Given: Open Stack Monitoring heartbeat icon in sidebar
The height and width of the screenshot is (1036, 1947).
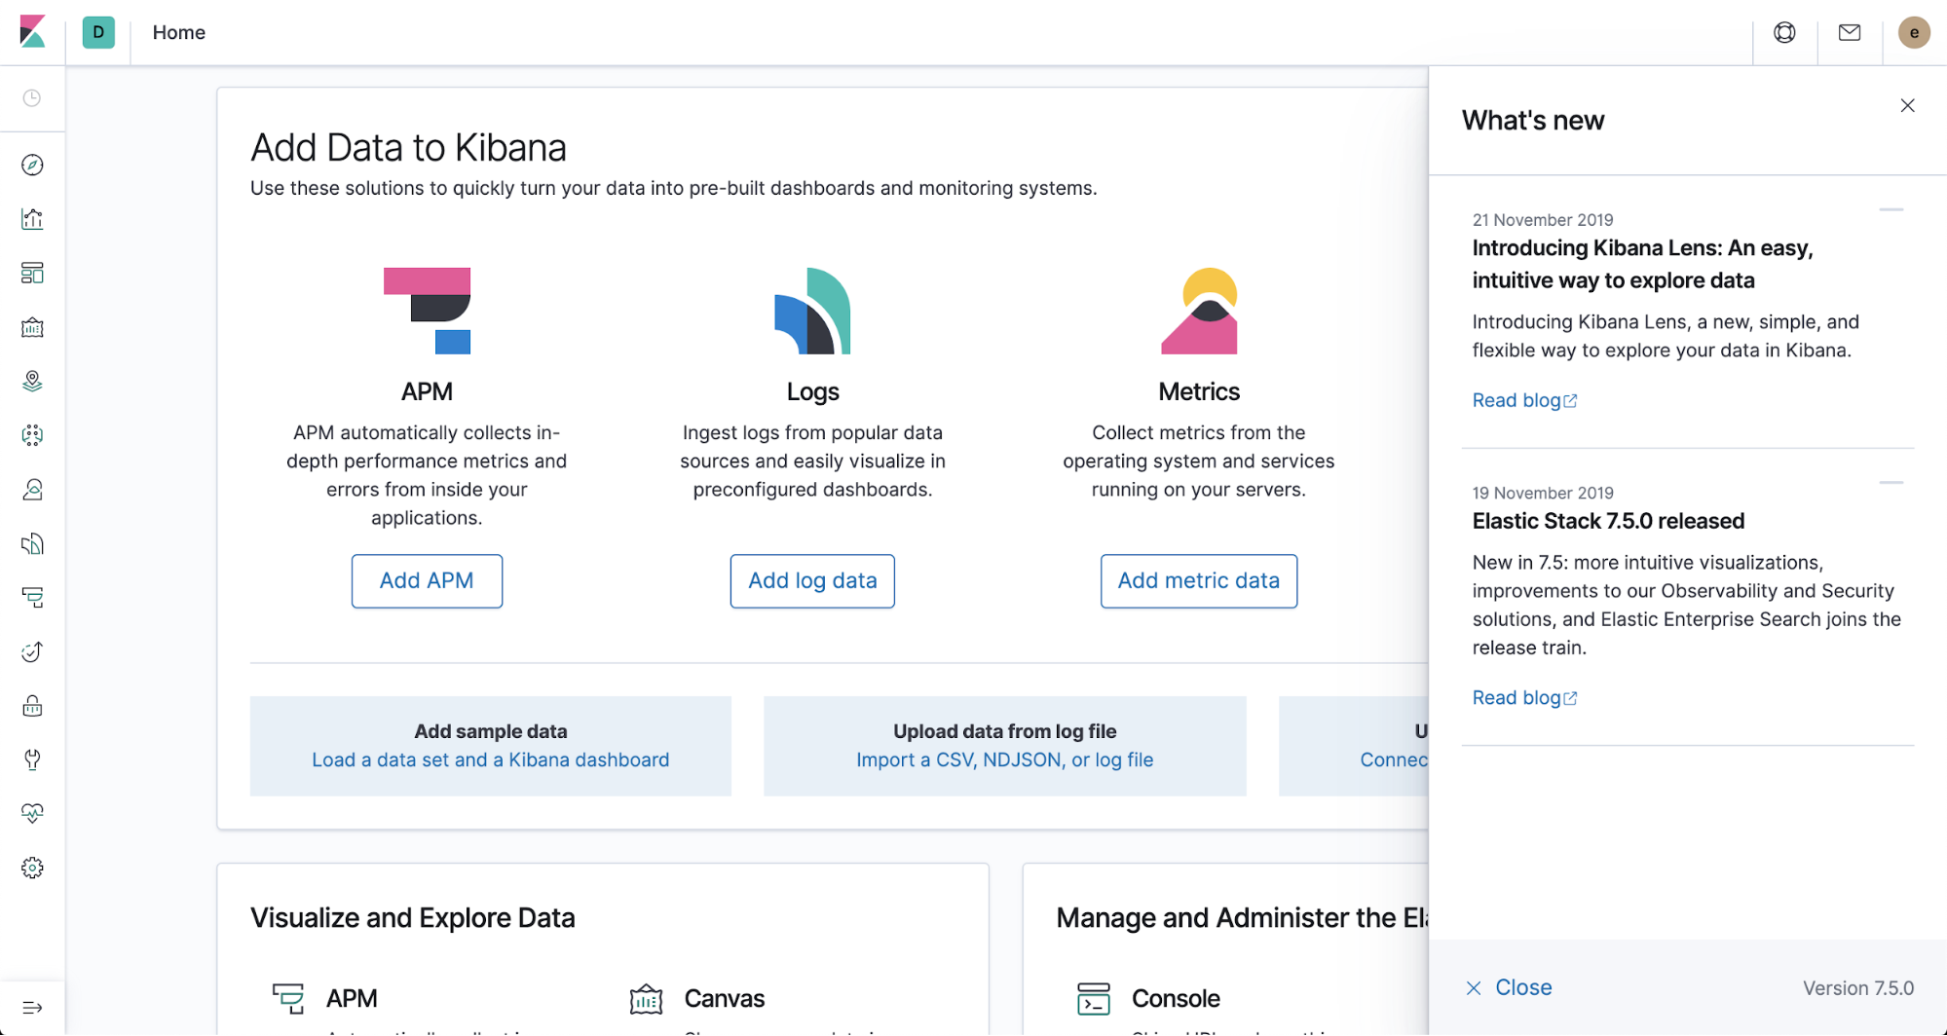Looking at the screenshot, I should pos(32,813).
